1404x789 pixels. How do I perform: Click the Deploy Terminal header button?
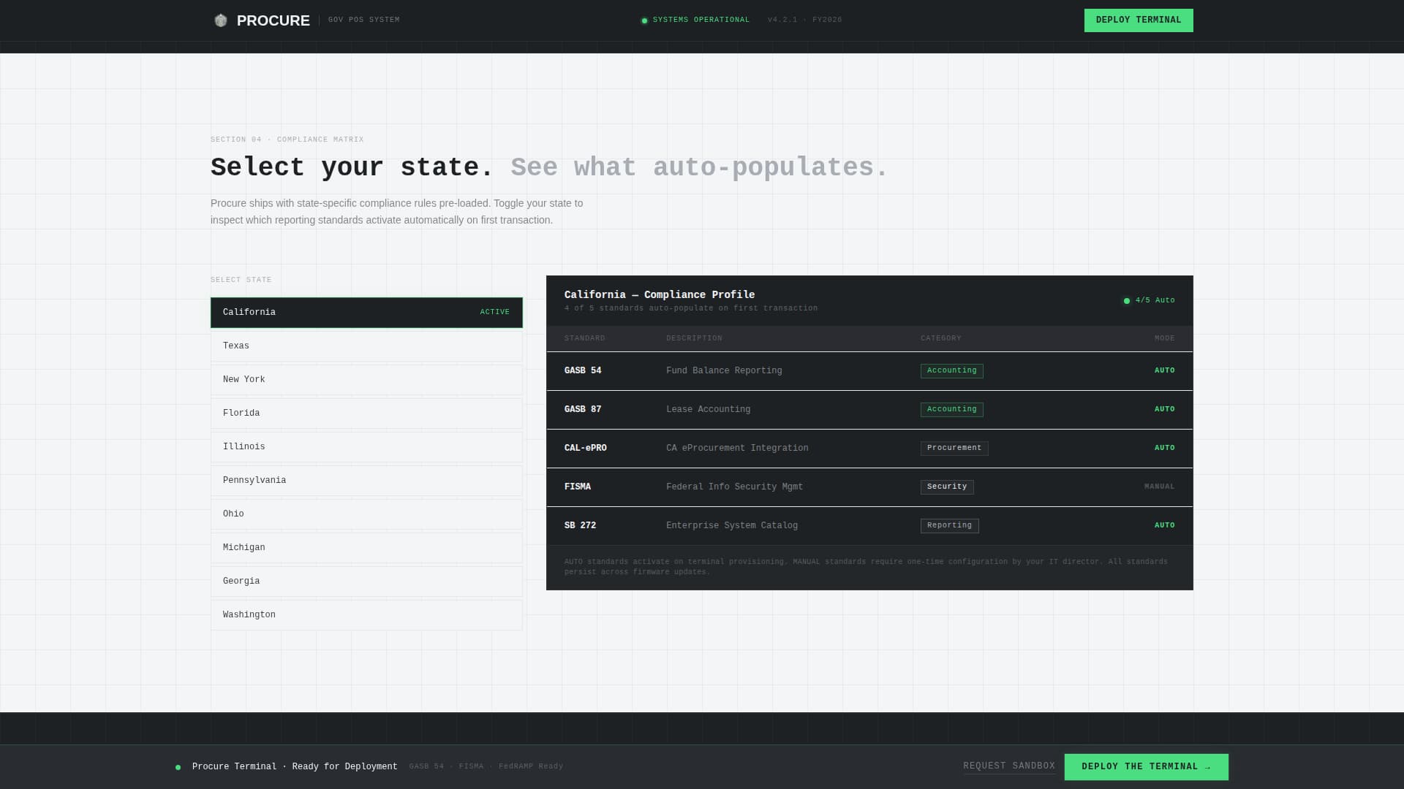(1139, 20)
